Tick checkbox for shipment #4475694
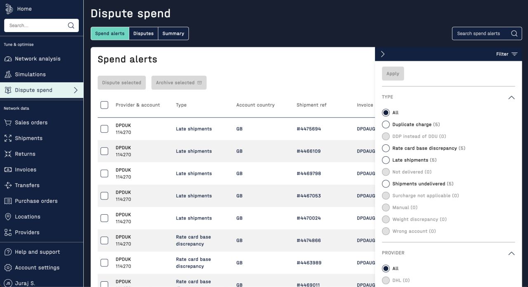528x287 pixels. click(104, 129)
